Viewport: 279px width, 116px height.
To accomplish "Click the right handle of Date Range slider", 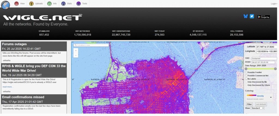I will point(275,69).
